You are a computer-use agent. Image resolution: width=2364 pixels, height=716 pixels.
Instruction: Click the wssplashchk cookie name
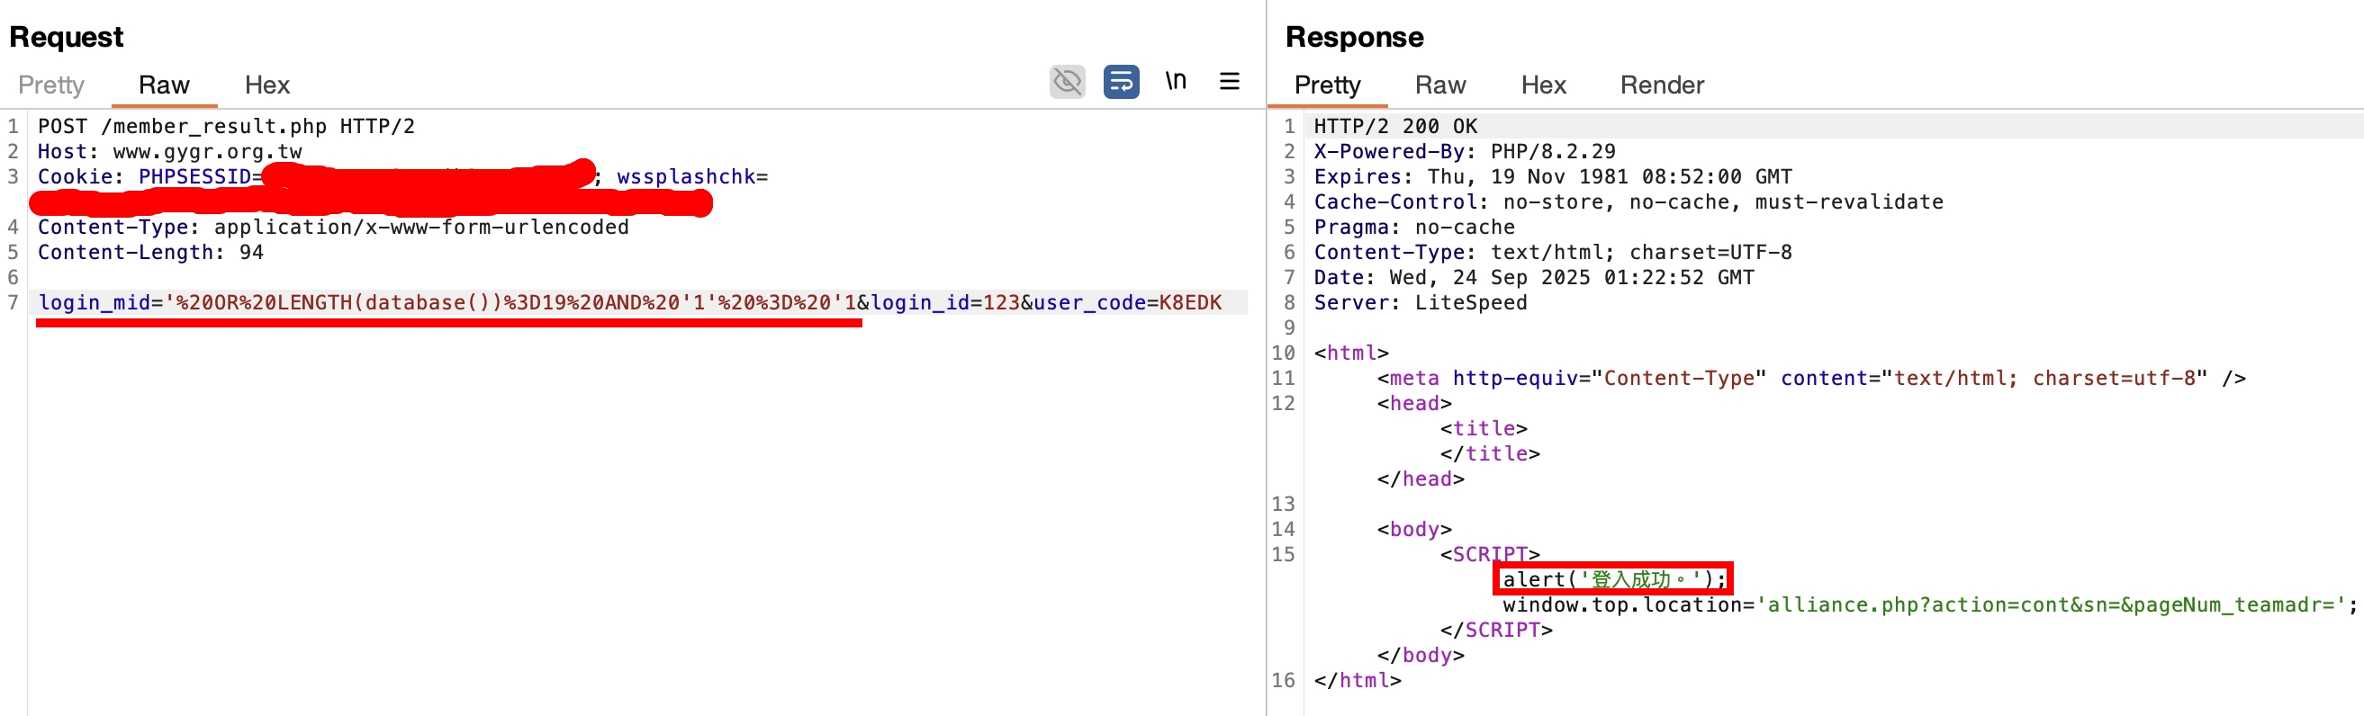(x=685, y=177)
